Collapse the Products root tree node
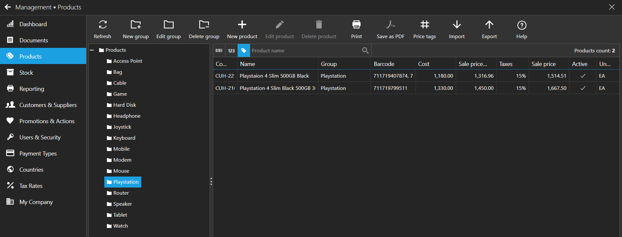This screenshot has height=237, width=622. tap(92, 50)
